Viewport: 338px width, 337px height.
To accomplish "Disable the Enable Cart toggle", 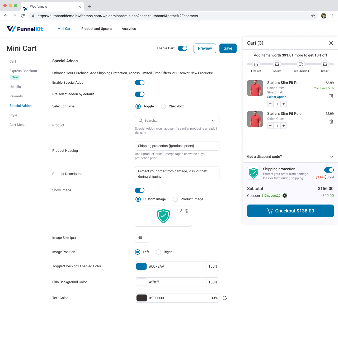I will 182,48.
